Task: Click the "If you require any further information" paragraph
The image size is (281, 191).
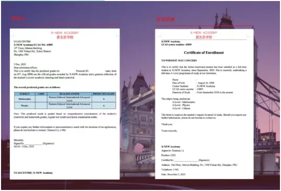Action: pyautogui.click(x=65, y=129)
